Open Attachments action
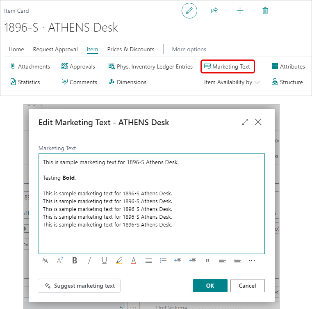 coord(30,66)
